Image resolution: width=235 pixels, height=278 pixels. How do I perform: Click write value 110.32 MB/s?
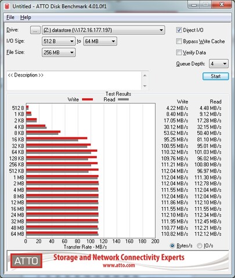pyautogui.click(x=175, y=152)
